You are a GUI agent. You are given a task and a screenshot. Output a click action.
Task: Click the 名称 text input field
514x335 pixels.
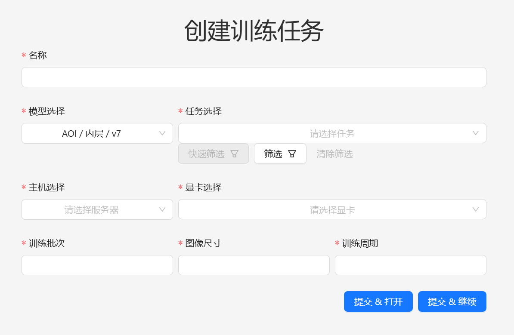point(254,77)
